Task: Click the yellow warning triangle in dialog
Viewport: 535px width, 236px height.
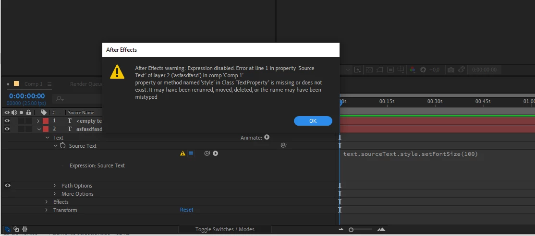Action: pyautogui.click(x=117, y=72)
